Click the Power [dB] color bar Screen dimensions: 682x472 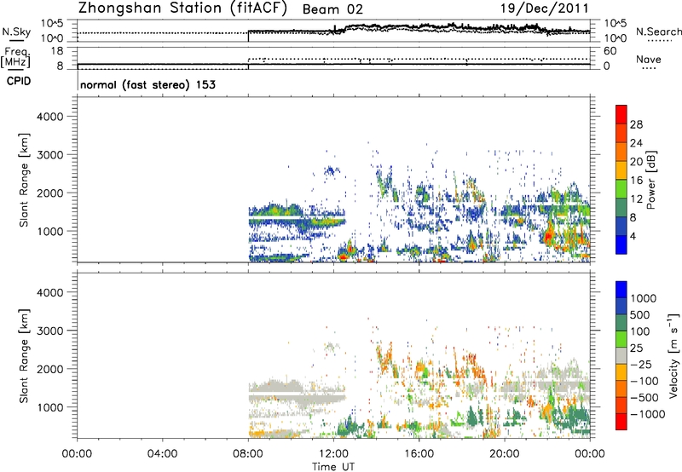click(x=621, y=179)
